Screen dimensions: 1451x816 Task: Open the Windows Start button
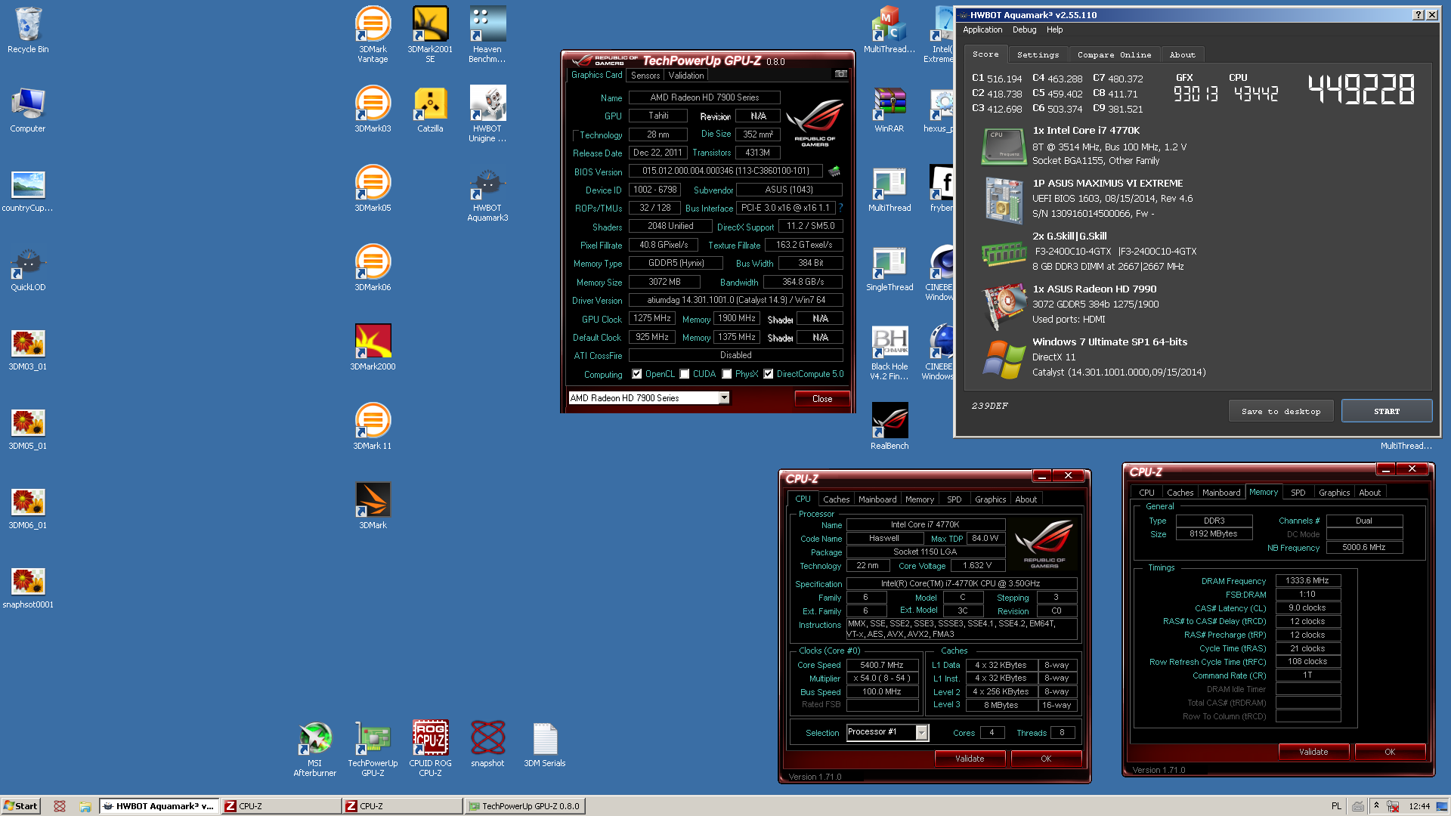coord(20,806)
